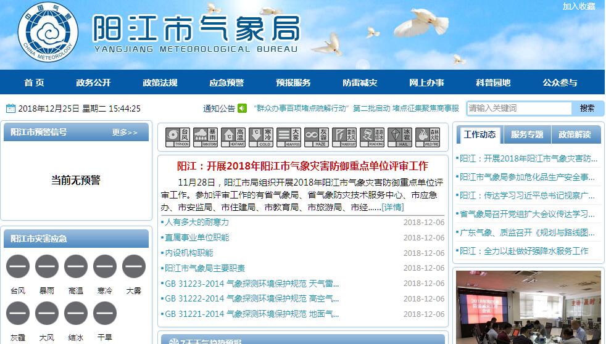This screenshot has height=344, width=606.
Task: Open the article 人有多大的耐寒力
Action: (x=197, y=223)
